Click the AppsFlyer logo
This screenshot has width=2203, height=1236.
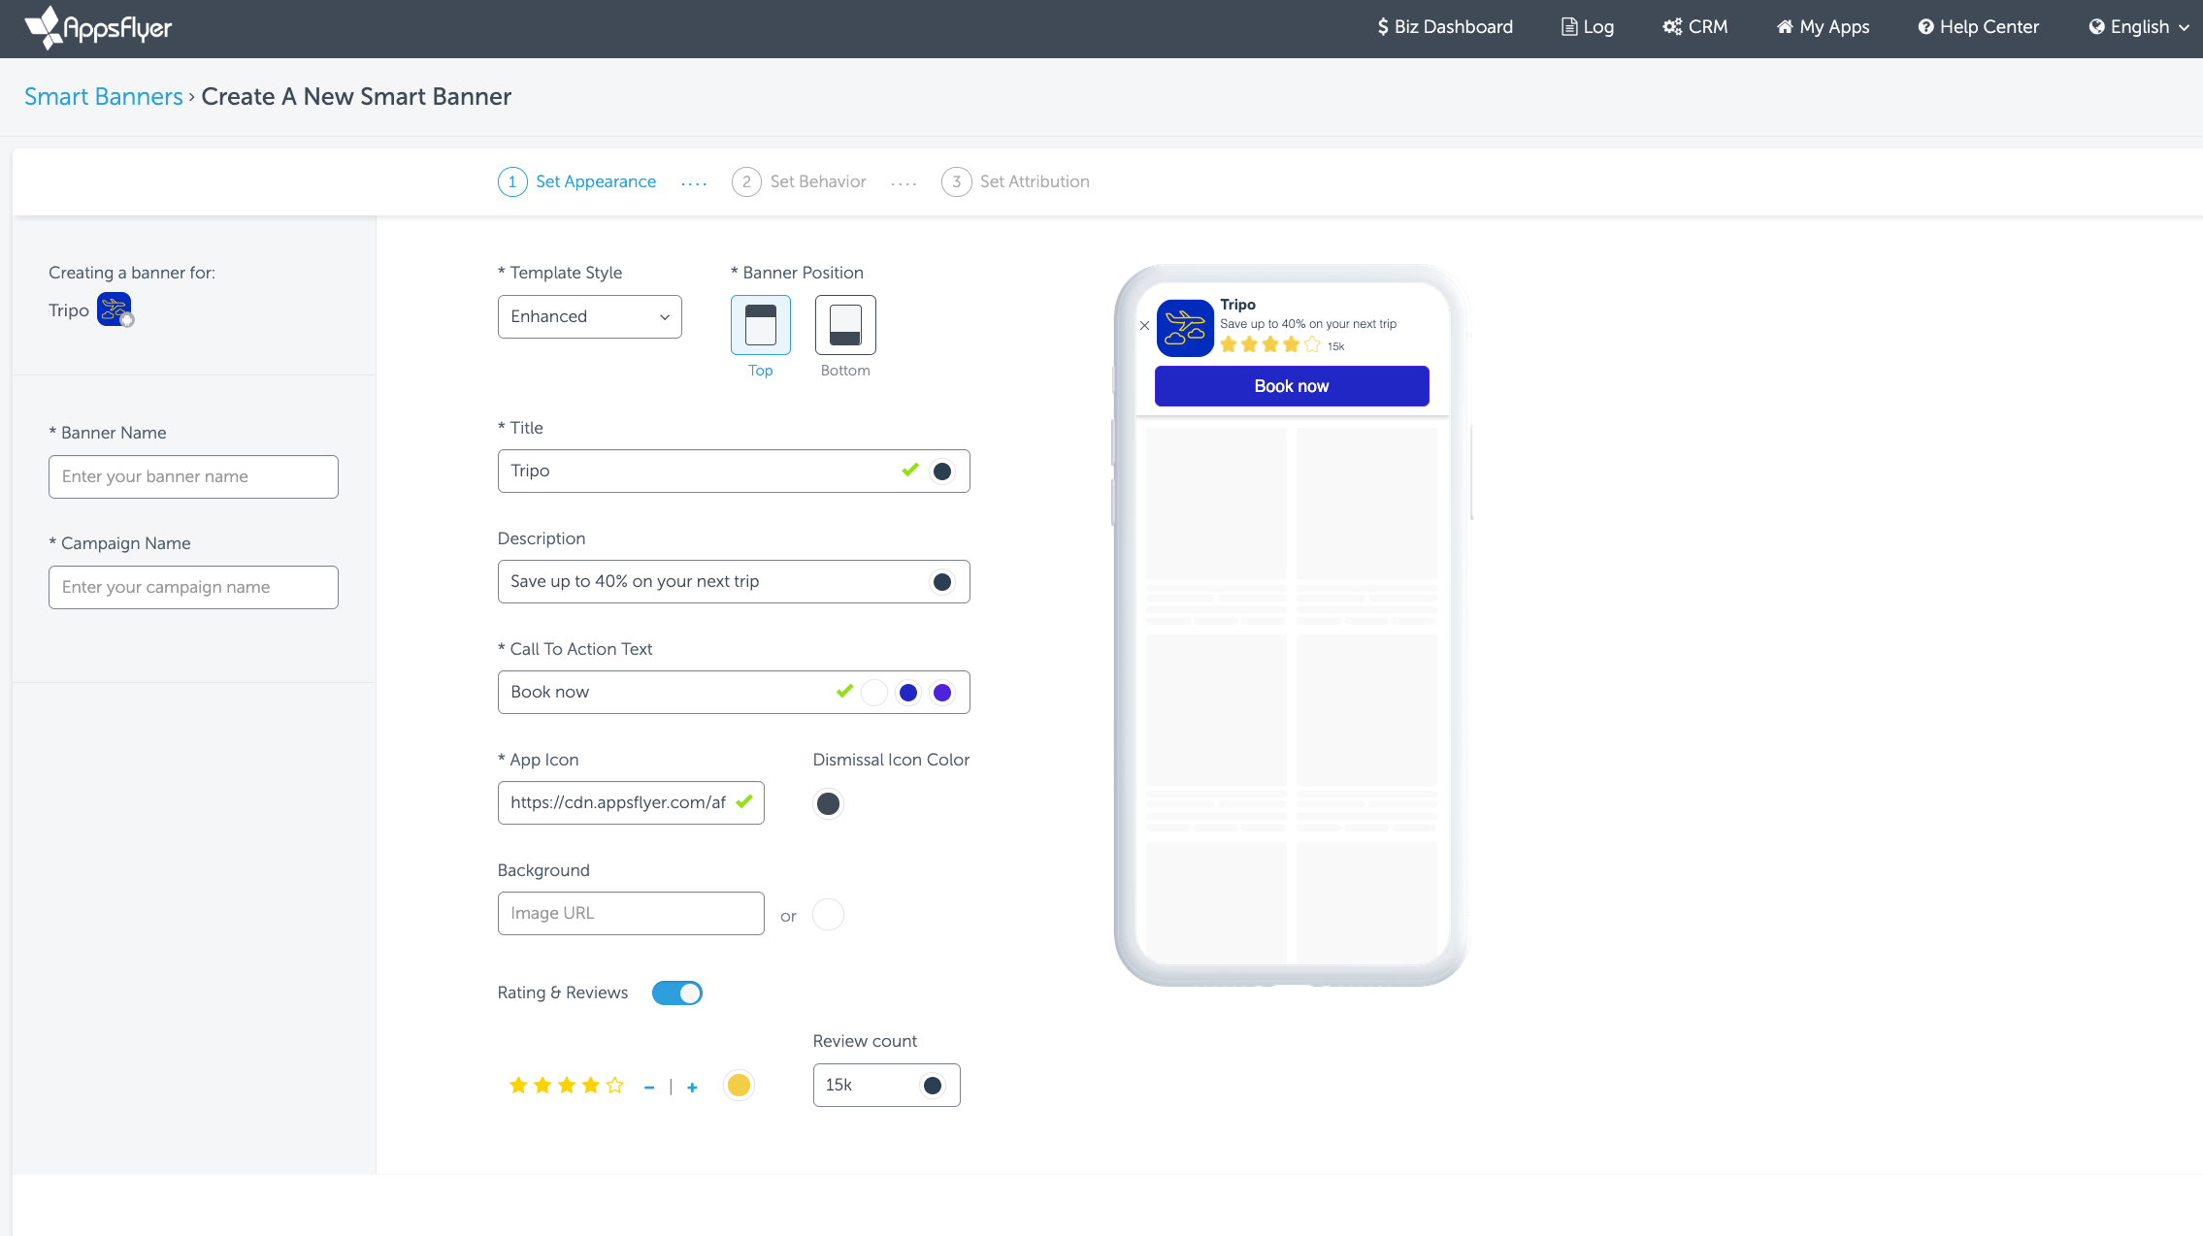tap(98, 27)
